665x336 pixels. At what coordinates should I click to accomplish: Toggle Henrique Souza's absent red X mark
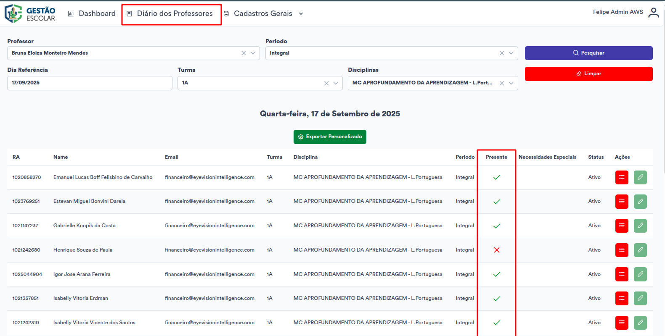click(x=496, y=250)
